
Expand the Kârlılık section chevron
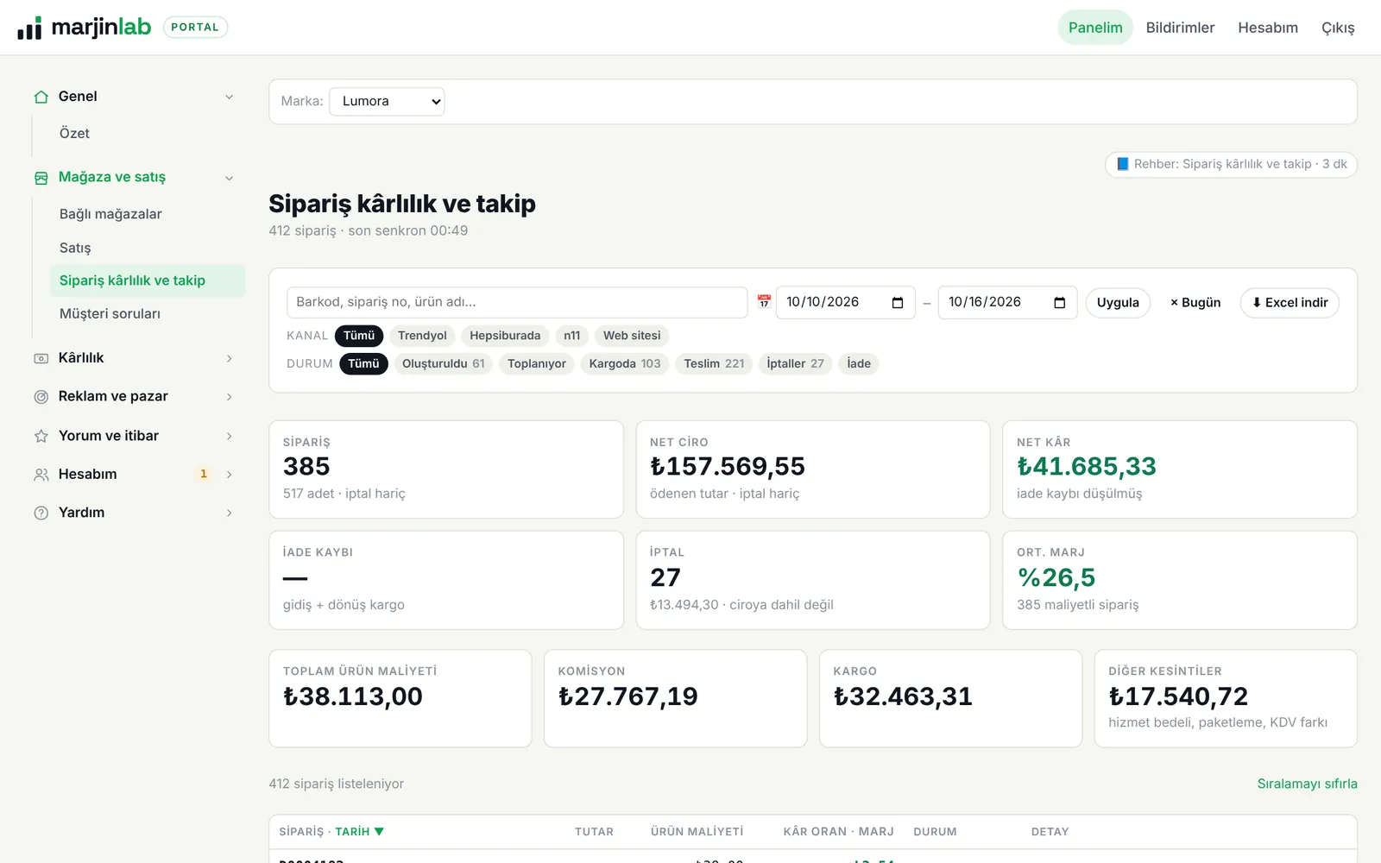coord(229,358)
